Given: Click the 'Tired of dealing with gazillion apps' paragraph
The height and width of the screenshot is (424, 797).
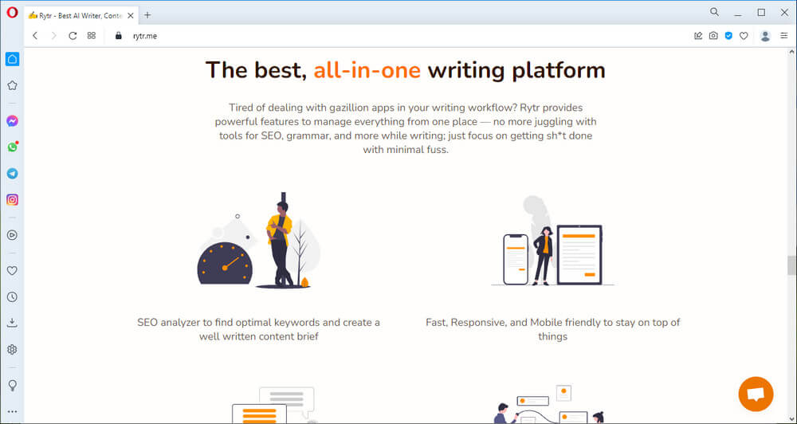Looking at the screenshot, I should [x=406, y=128].
